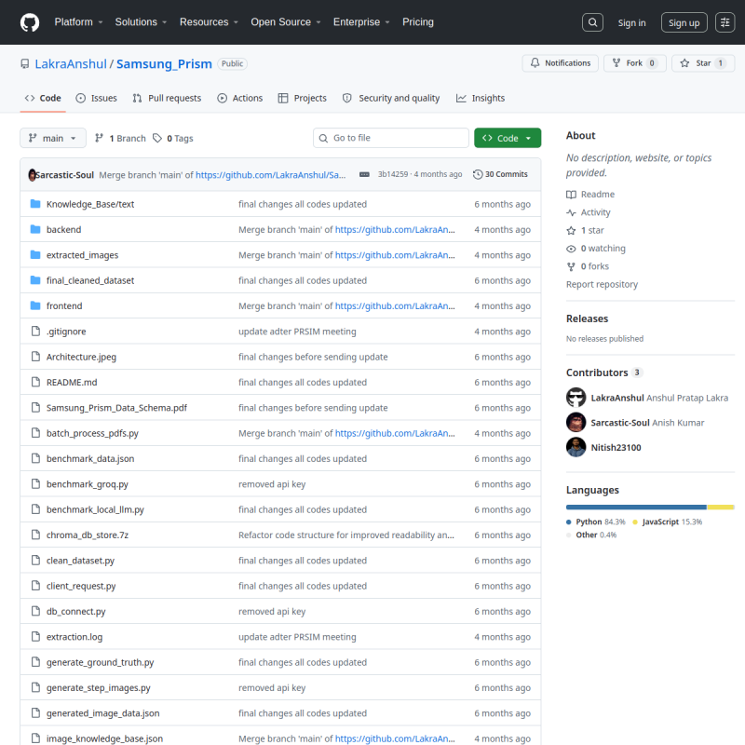Open the 0 watching eye link
Image resolution: width=745 pixels, height=745 pixels.
596,249
